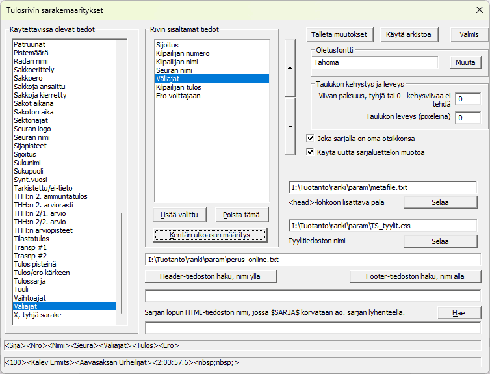This screenshot has height=374, width=490.
Task: Browse for metafile with first 'Selaa' button
Action: (x=440, y=202)
